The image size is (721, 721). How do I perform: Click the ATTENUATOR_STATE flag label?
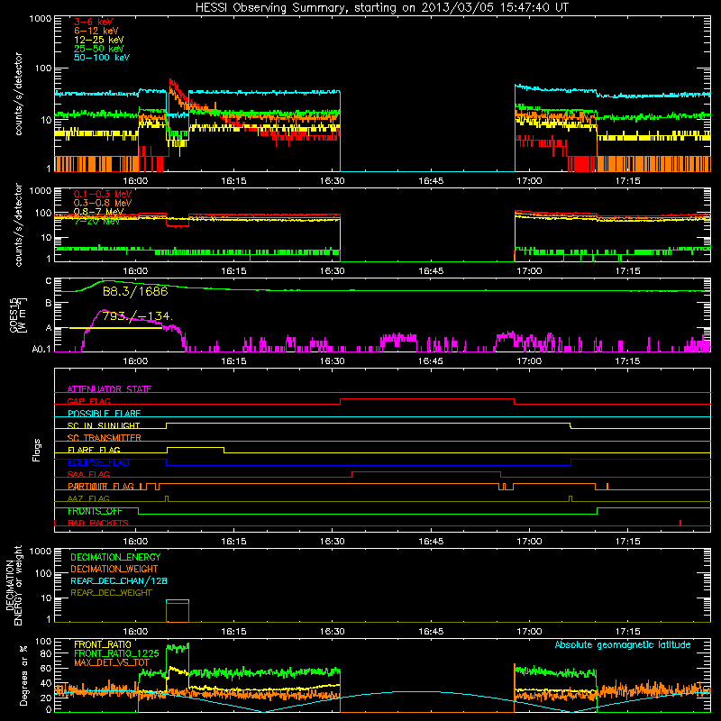click(x=109, y=389)
